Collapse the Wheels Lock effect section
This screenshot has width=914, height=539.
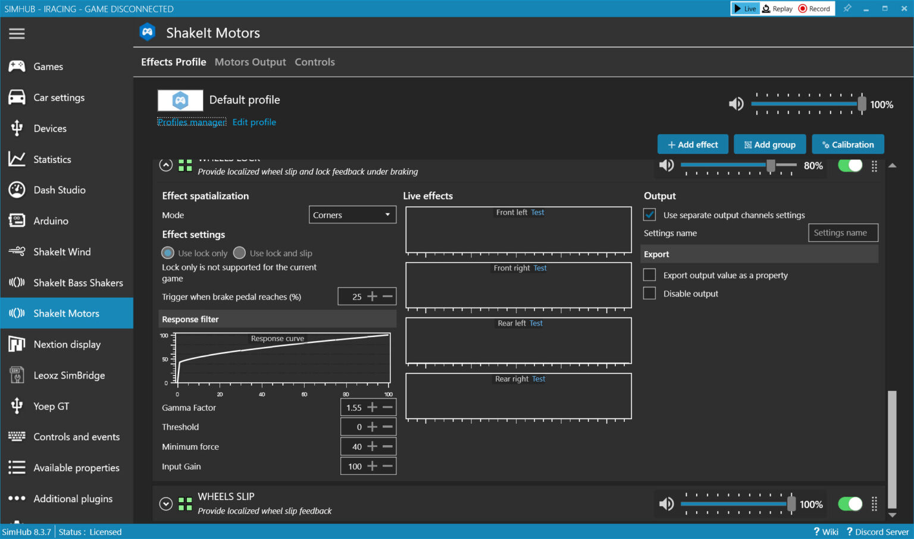pos(166,165)
